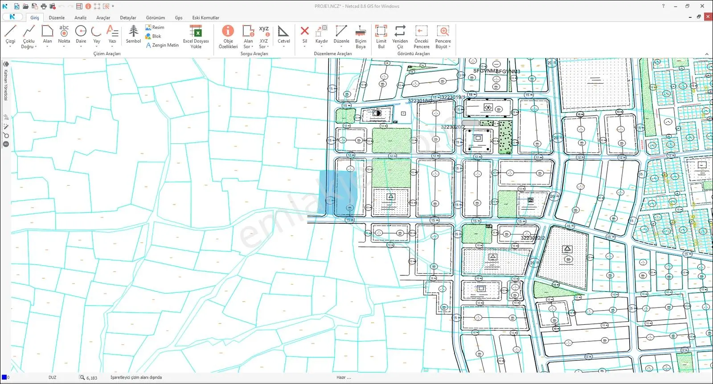Return to previous view with Önceki Pencere
The image size is (713, 384).
coord(421,36)
